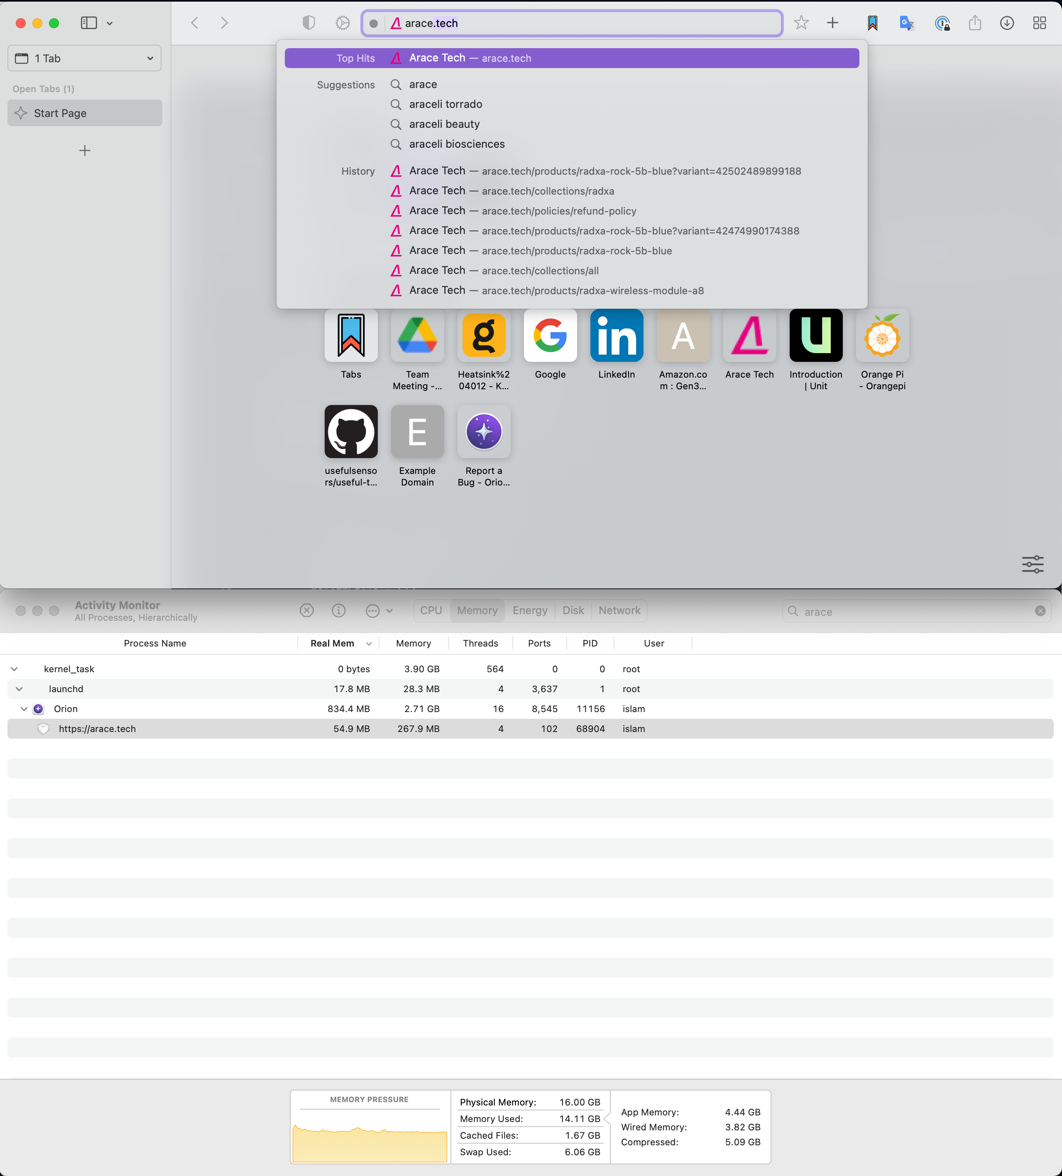1062x1176 pixels.
Task: Show tab overview grid icon
Action: coord(1039,23)
